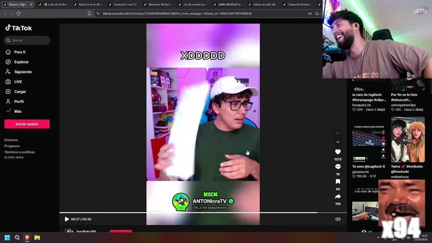The width and height of the screenshot is (432, 243).
Task: Click the Buscar search field
Action: [x=27, y=40]
